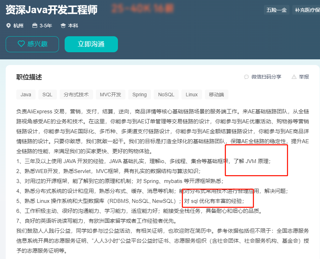
Task: Click requirement line starting 3、对用过的开源框架
Action: [120, 181]
